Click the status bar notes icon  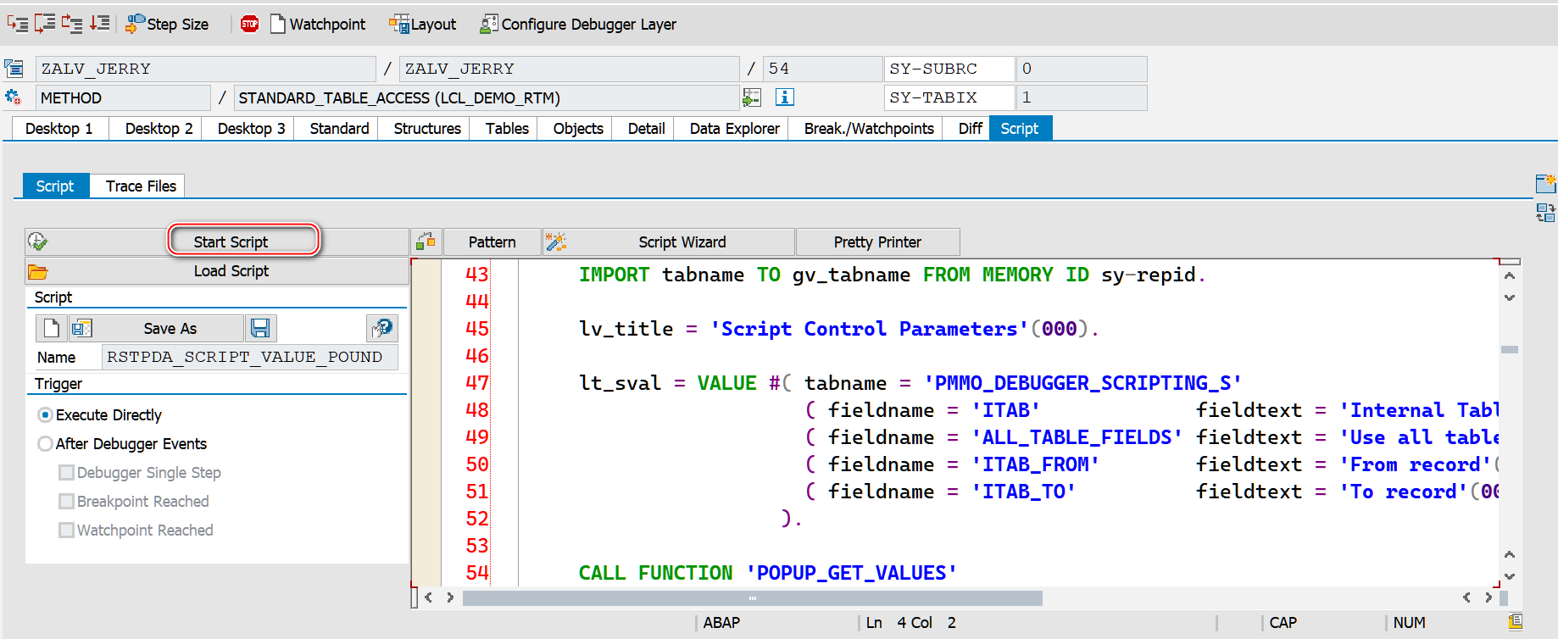pyautogui.click(x=1516, y=622)
